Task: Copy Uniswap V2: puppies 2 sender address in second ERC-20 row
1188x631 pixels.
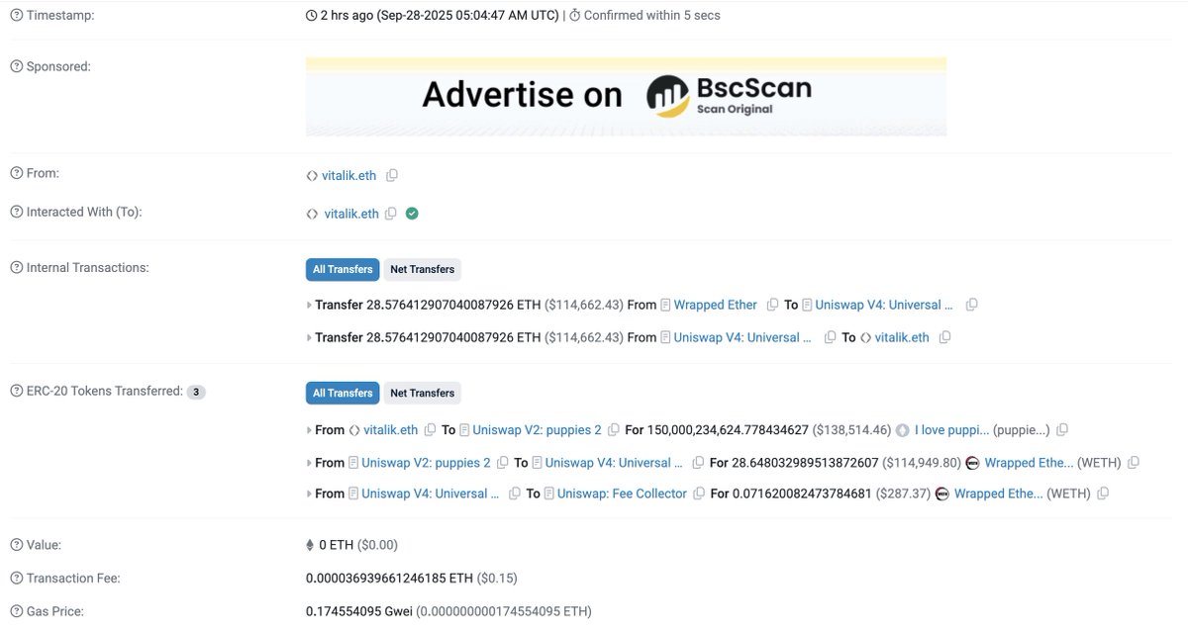Action: coord(503,463)
